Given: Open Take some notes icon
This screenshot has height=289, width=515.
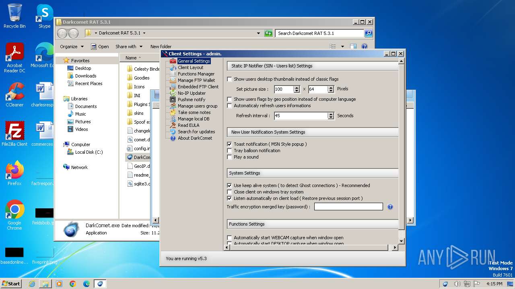Looking at the screenshot, I should 173,112.
